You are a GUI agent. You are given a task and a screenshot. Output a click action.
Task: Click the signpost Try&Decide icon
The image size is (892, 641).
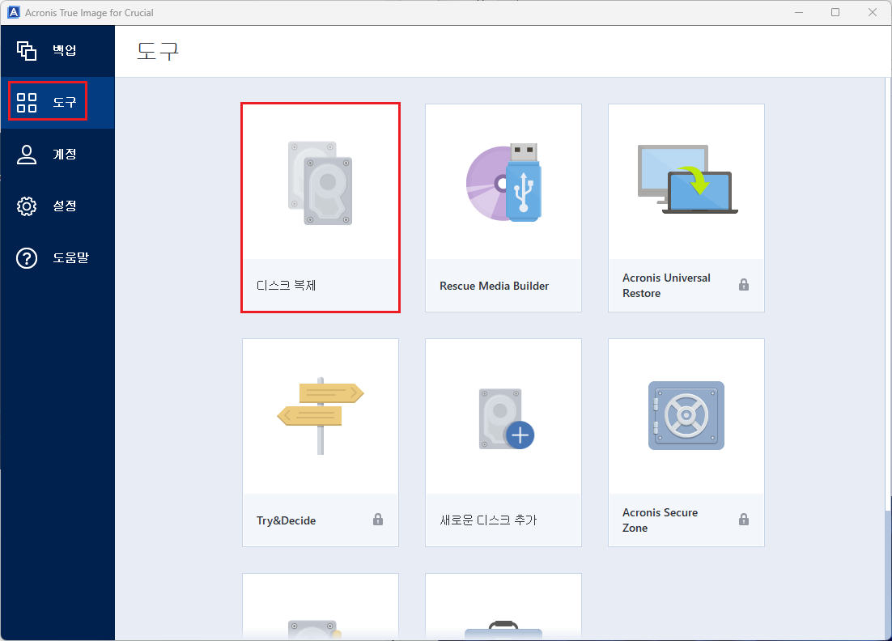click(x=321, y=416)
